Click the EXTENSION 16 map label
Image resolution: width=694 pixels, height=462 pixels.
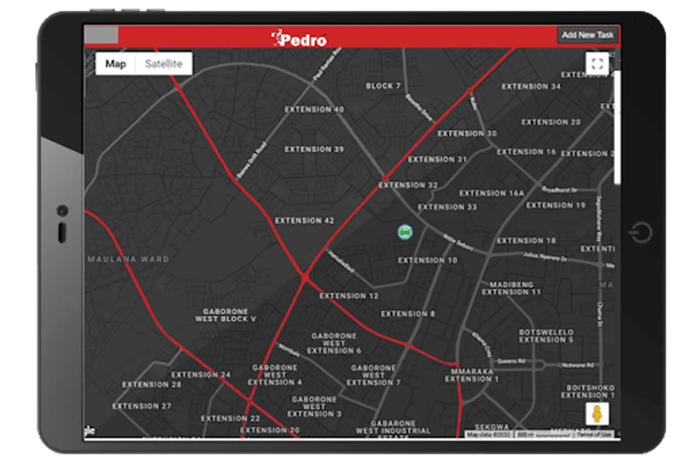tap(526, 152)
